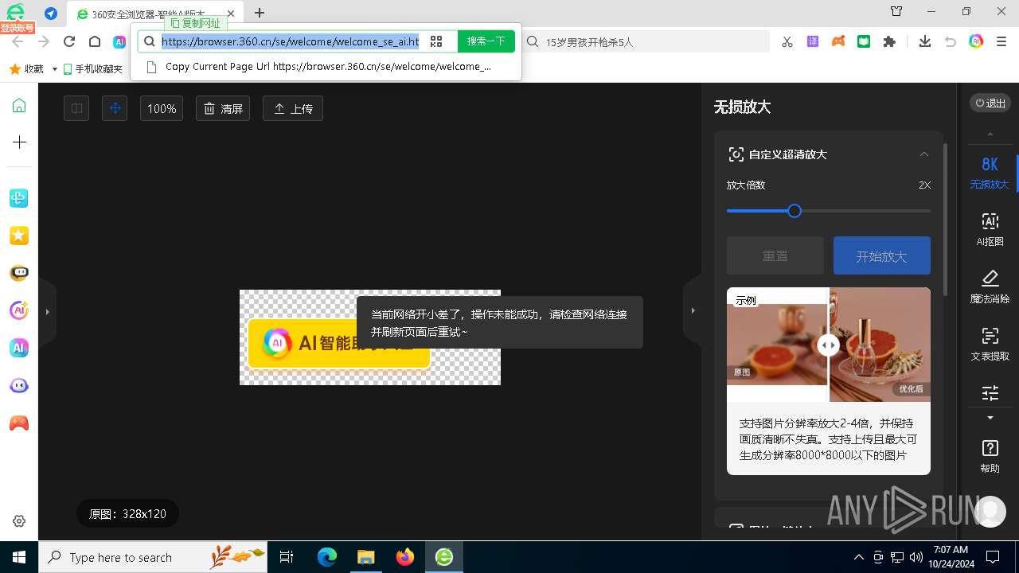
Task: Open the adjustment sliders tool icon
Action: point(990,393)
